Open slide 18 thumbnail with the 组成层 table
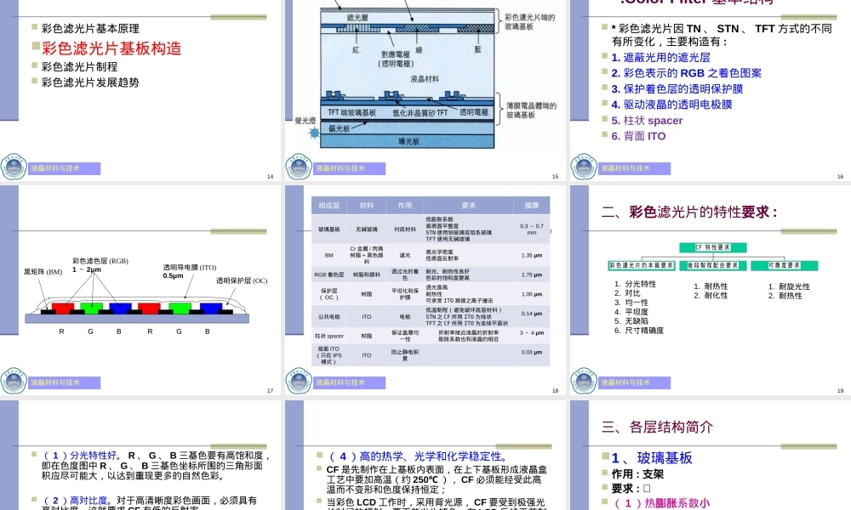This screenshot has width=851, height=510. 425,290
